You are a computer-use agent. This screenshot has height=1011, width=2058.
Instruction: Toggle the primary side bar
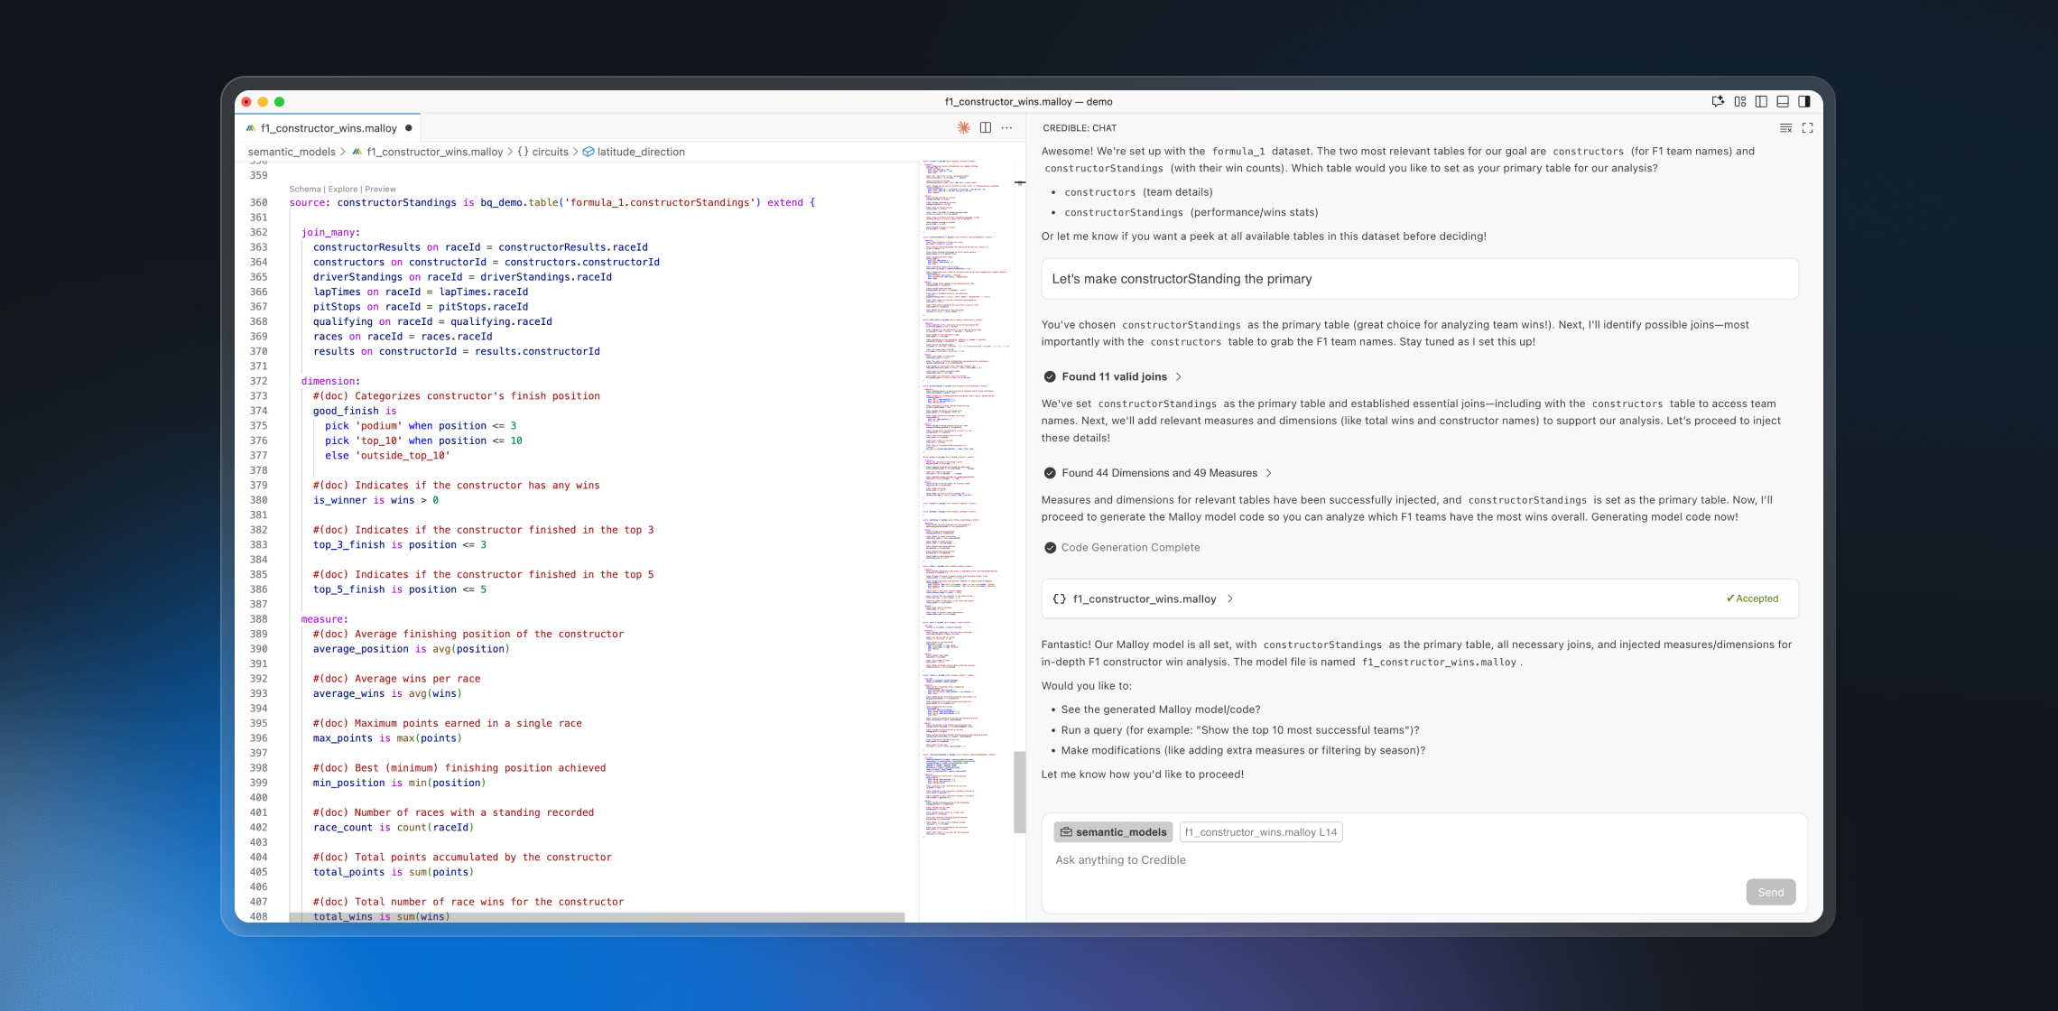(x=1761, y=102)
